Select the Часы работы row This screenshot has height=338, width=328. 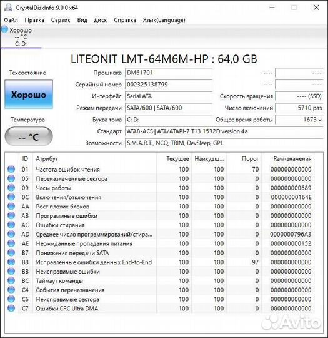(159, 188)
